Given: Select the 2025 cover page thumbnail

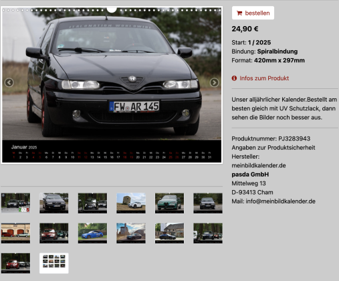Looking at the screenshot, I should pyautogui.click(x=15, y=203).
